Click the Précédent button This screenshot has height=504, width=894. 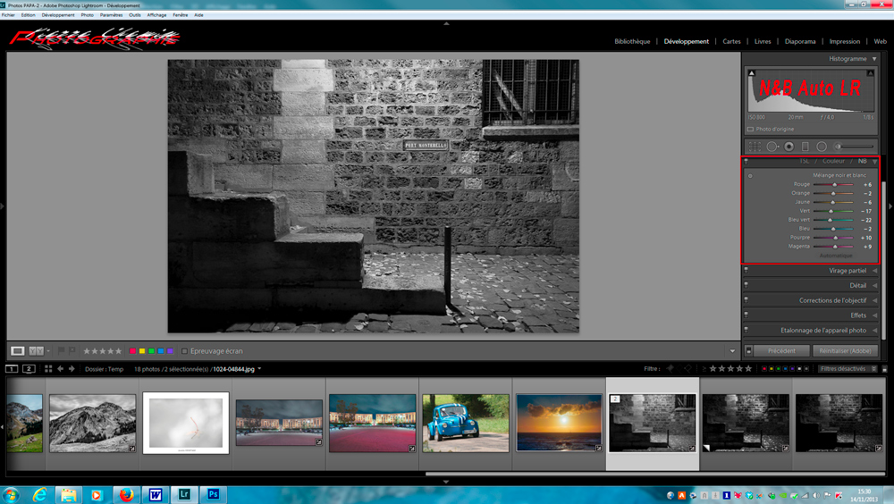click(781, 351)
